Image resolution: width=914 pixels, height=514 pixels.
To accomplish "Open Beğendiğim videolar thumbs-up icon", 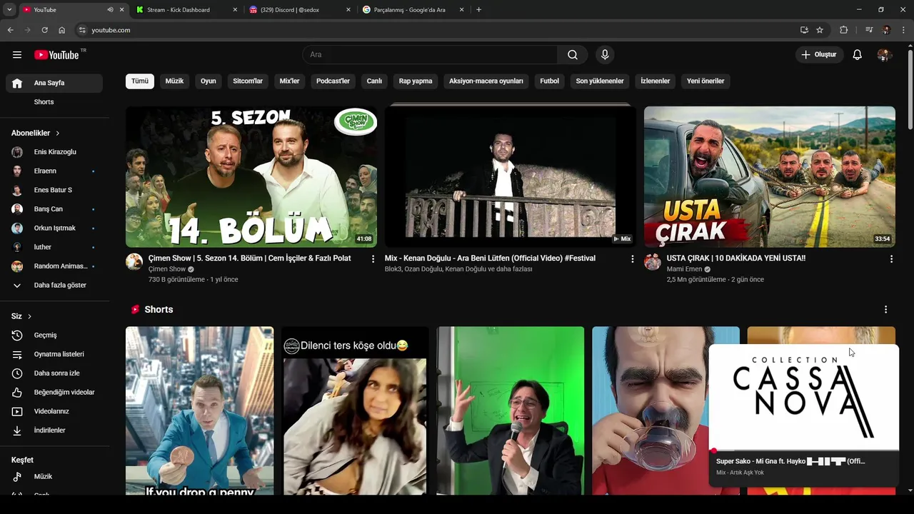I will point(17,393).
